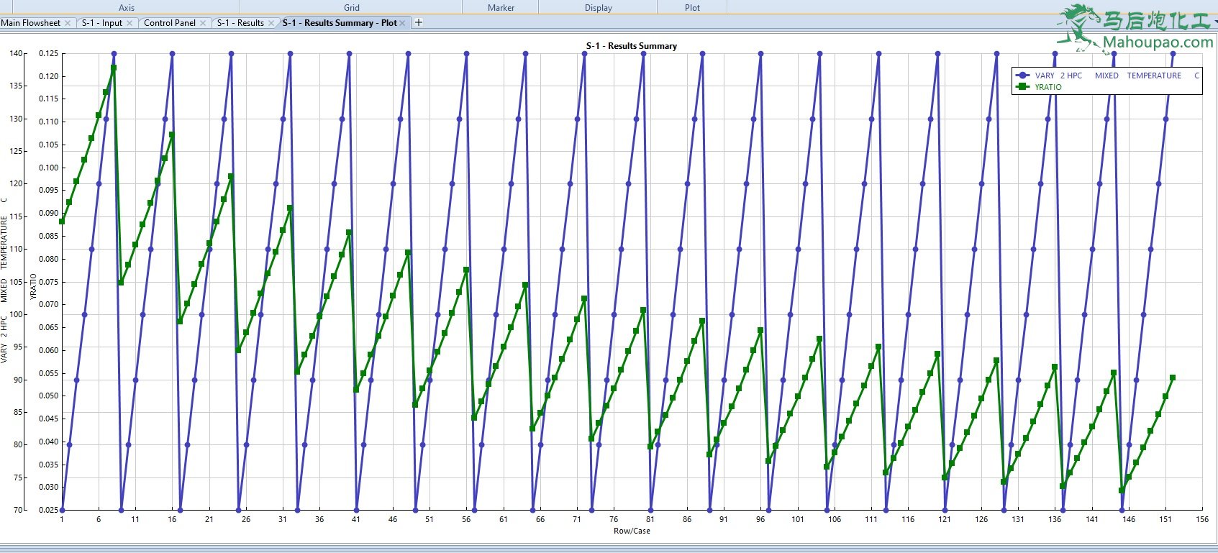Image resolution: width=1218 pixels, height=553 pixels.
Task: Click the 70 tick on temperature axis
Action: pos(19,510)
